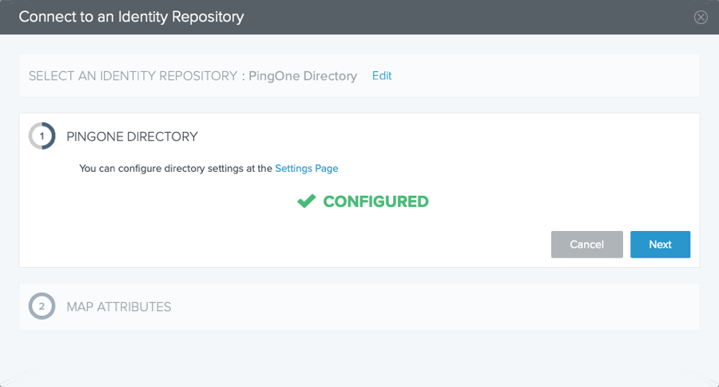The height and width of the screenshot is (387, 719).
Task: Click the number 2 inside the step circle
Action: (42, 306)
